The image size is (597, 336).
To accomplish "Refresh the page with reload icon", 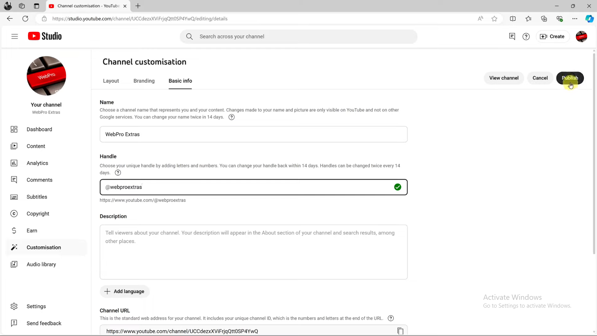I will 25,19.
